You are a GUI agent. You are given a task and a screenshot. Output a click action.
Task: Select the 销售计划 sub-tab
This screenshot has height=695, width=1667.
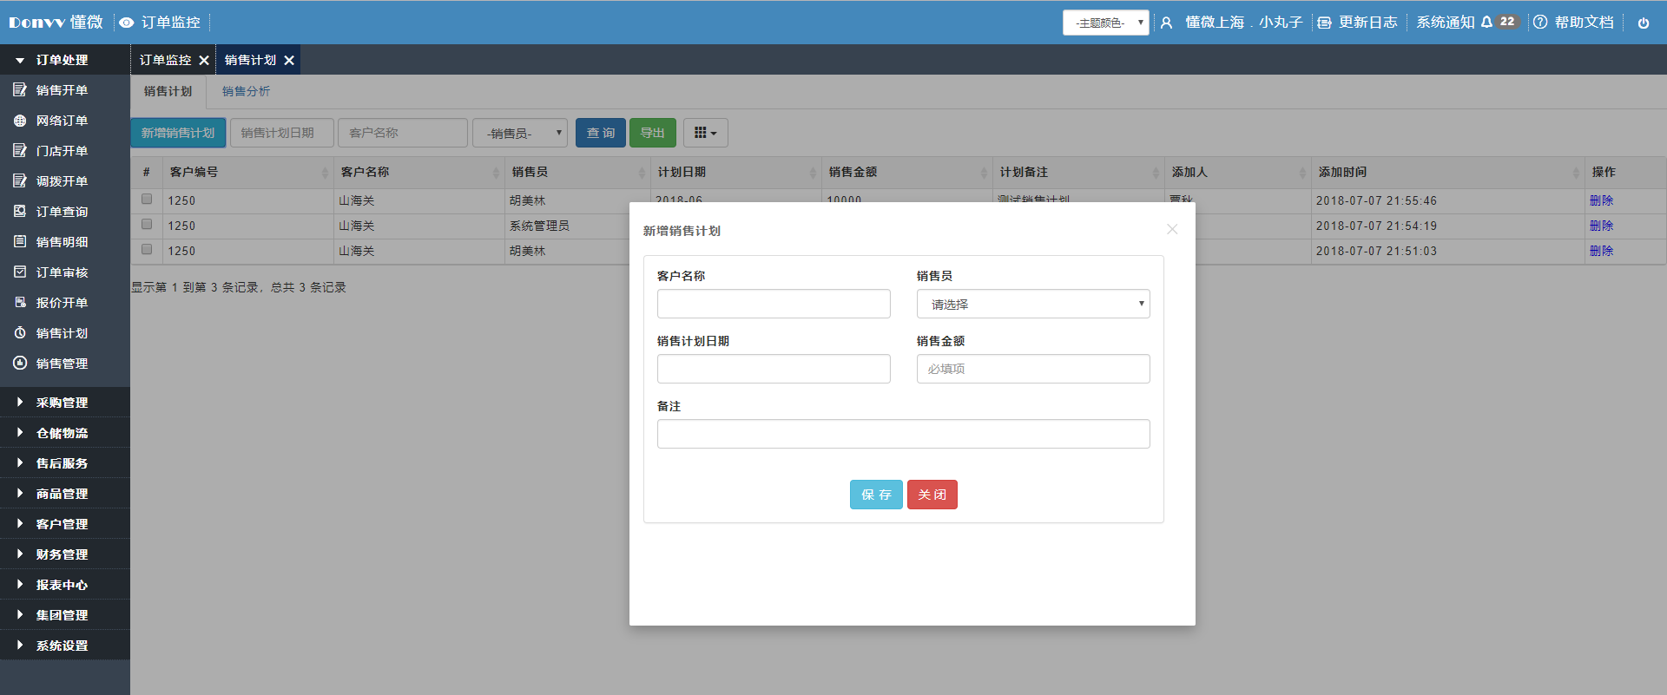168,91
